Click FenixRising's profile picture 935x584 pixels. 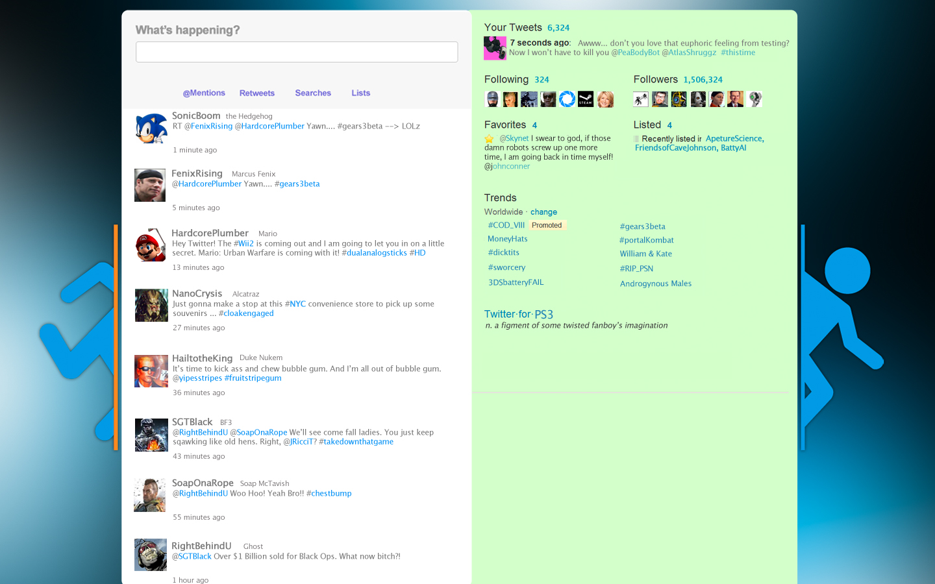click(x=150, y=185)
